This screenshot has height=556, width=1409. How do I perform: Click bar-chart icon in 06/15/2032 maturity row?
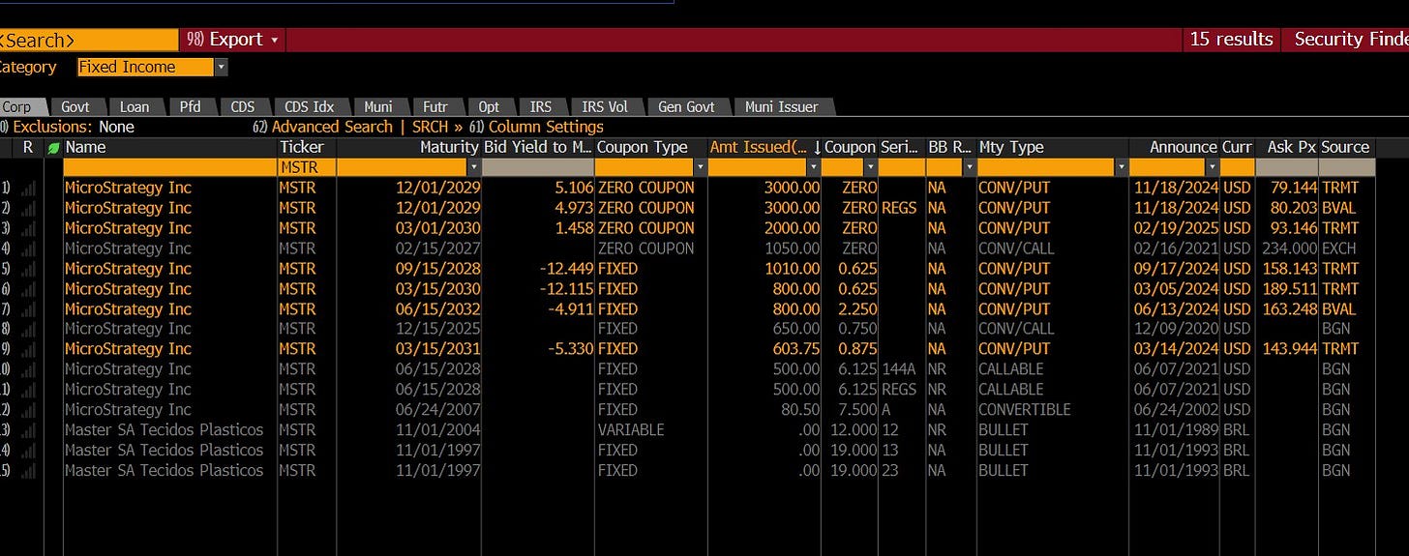(x=29, y=309)
